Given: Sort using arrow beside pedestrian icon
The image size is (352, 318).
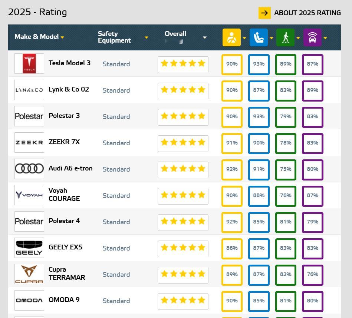Looking at the screenshot, I should 298,38.
